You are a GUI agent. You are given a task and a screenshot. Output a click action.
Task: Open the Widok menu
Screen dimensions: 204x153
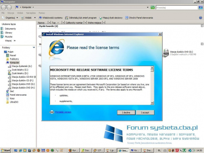[x=20, y=13]
